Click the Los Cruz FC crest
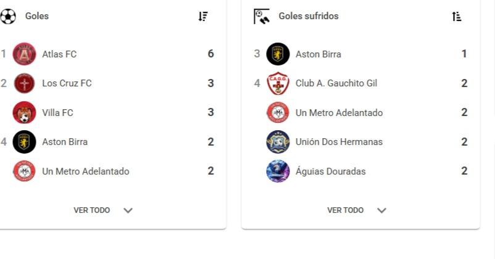Image resolution: width=495 pixels, height=259 pixels. click(25, 83)
